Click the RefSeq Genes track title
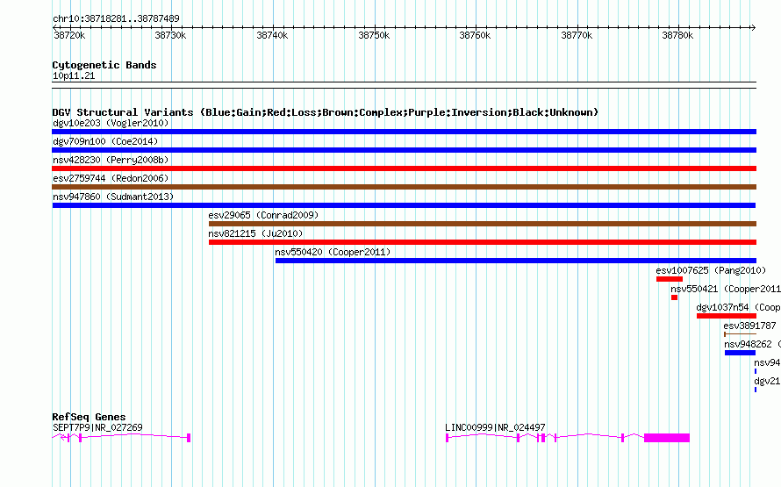The height and width of the screenshot is (487, 781). pyautogui.click(x=90, y=417)
